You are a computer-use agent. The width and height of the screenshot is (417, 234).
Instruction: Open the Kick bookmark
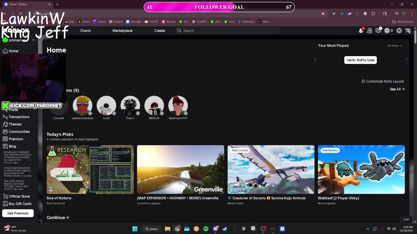coord(184,22)
